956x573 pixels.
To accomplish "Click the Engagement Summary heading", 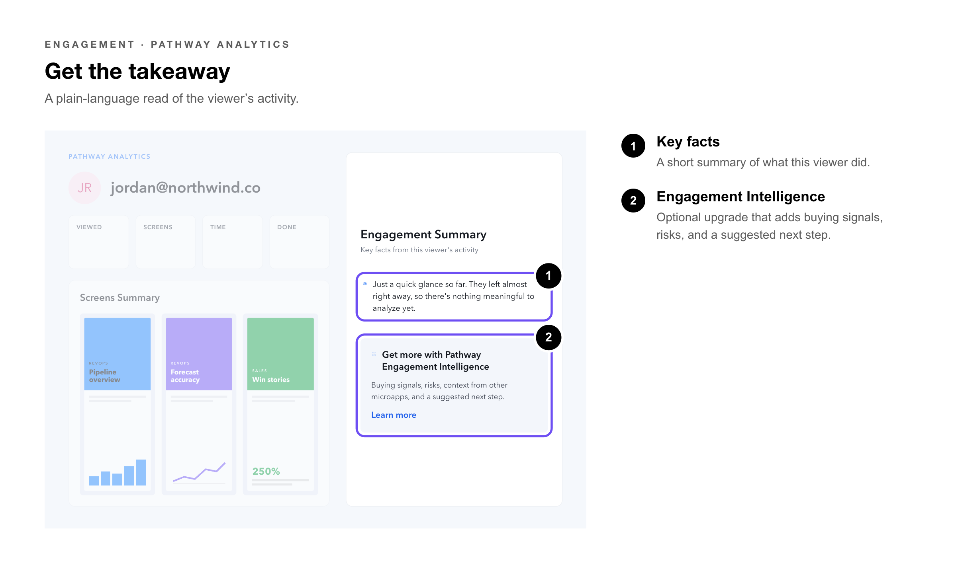I will (x=423, y=234).
